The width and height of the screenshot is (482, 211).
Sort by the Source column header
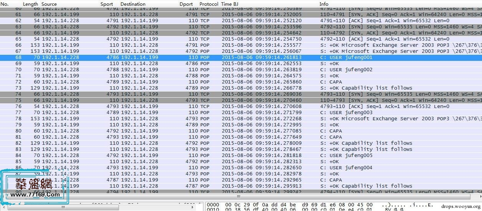pyautogui.click(x=49, y=4)
